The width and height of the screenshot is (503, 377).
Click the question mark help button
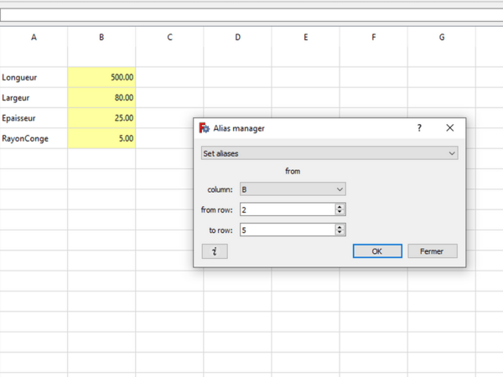point(419,128)
